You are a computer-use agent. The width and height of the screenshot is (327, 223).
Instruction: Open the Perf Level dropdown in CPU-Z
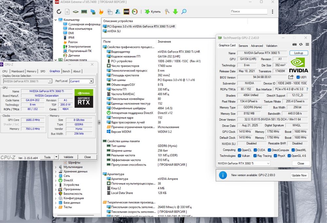click(91, 81)
